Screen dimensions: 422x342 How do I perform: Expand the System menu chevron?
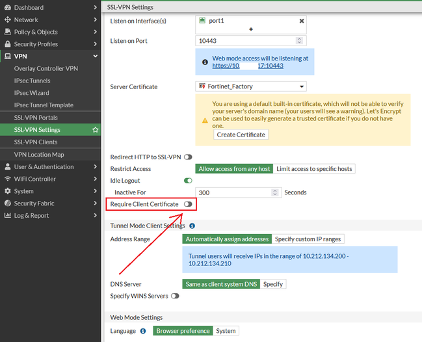(x=96, y=191)
